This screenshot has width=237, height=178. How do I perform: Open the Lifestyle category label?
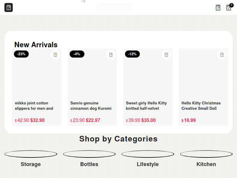[148, 164]
